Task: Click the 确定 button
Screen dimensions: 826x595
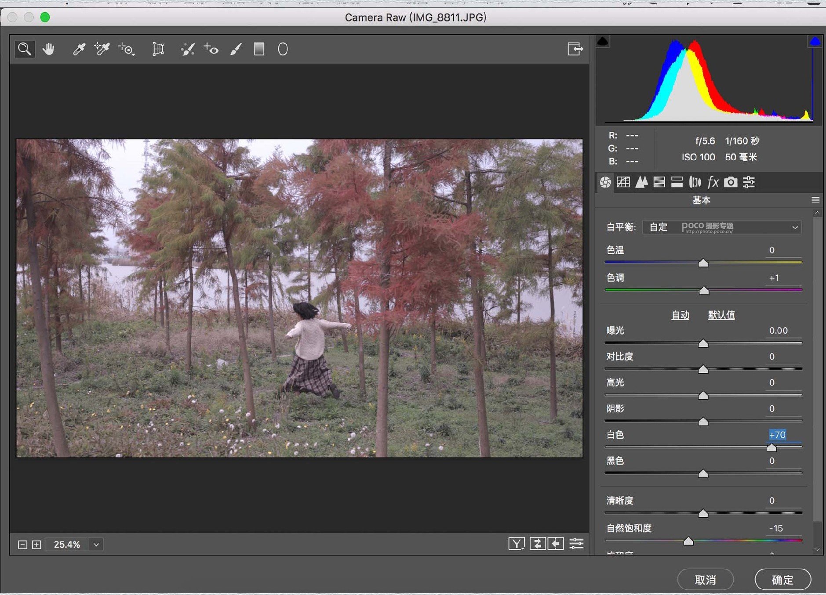Action: coord(782,580)
